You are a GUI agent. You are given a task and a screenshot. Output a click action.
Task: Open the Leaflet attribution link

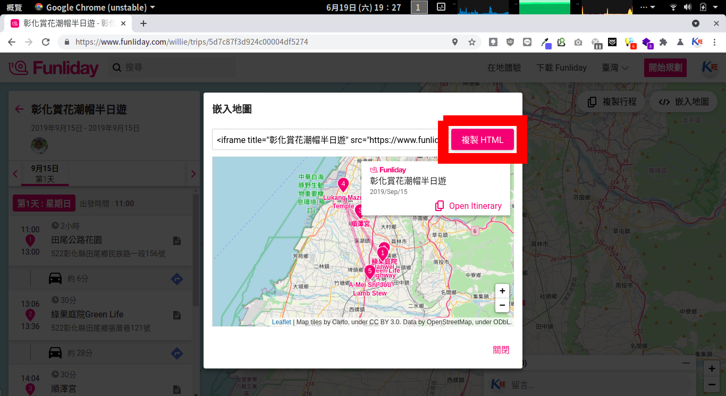pos(281,322)
